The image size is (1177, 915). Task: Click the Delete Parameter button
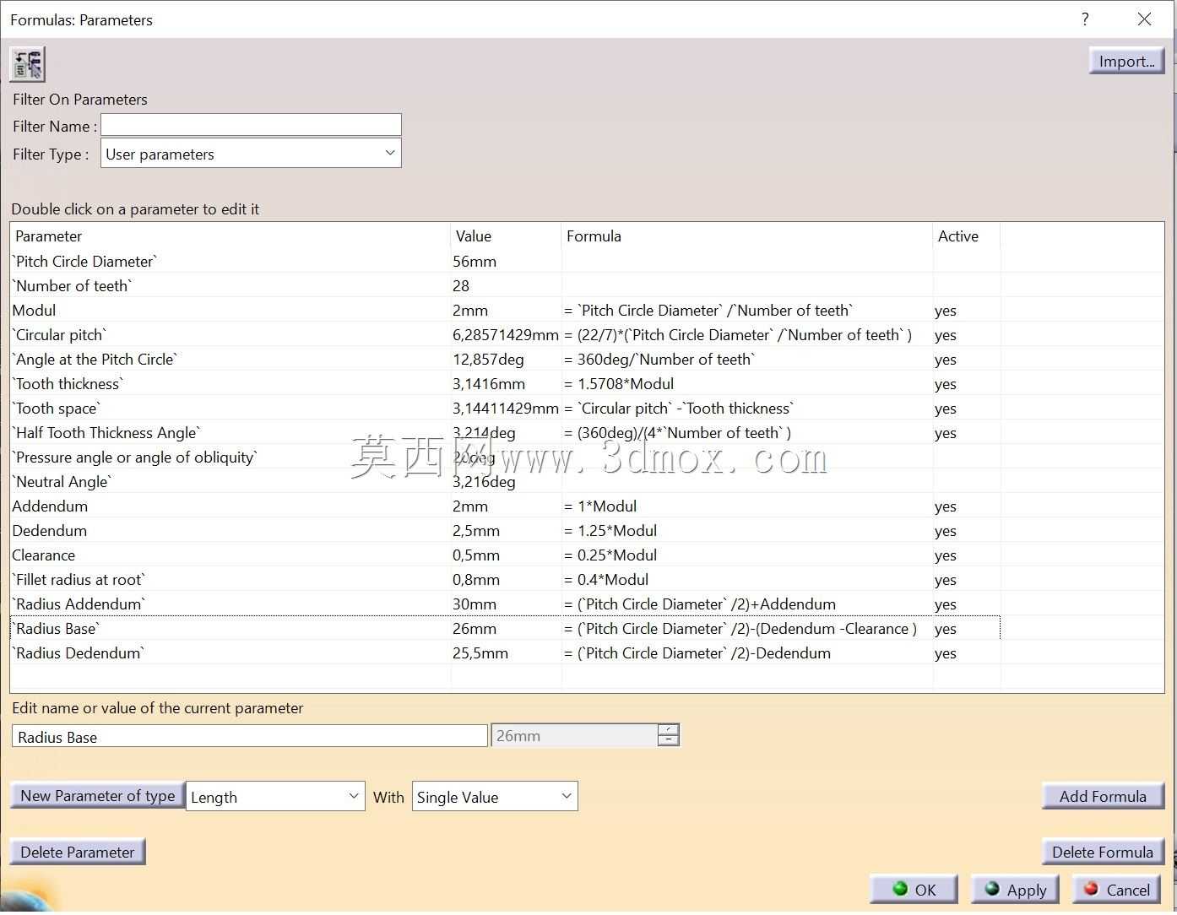coord(78,852)
